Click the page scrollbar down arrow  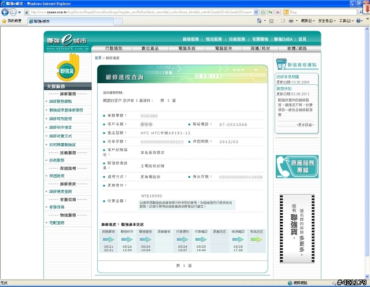click(367, 277)
